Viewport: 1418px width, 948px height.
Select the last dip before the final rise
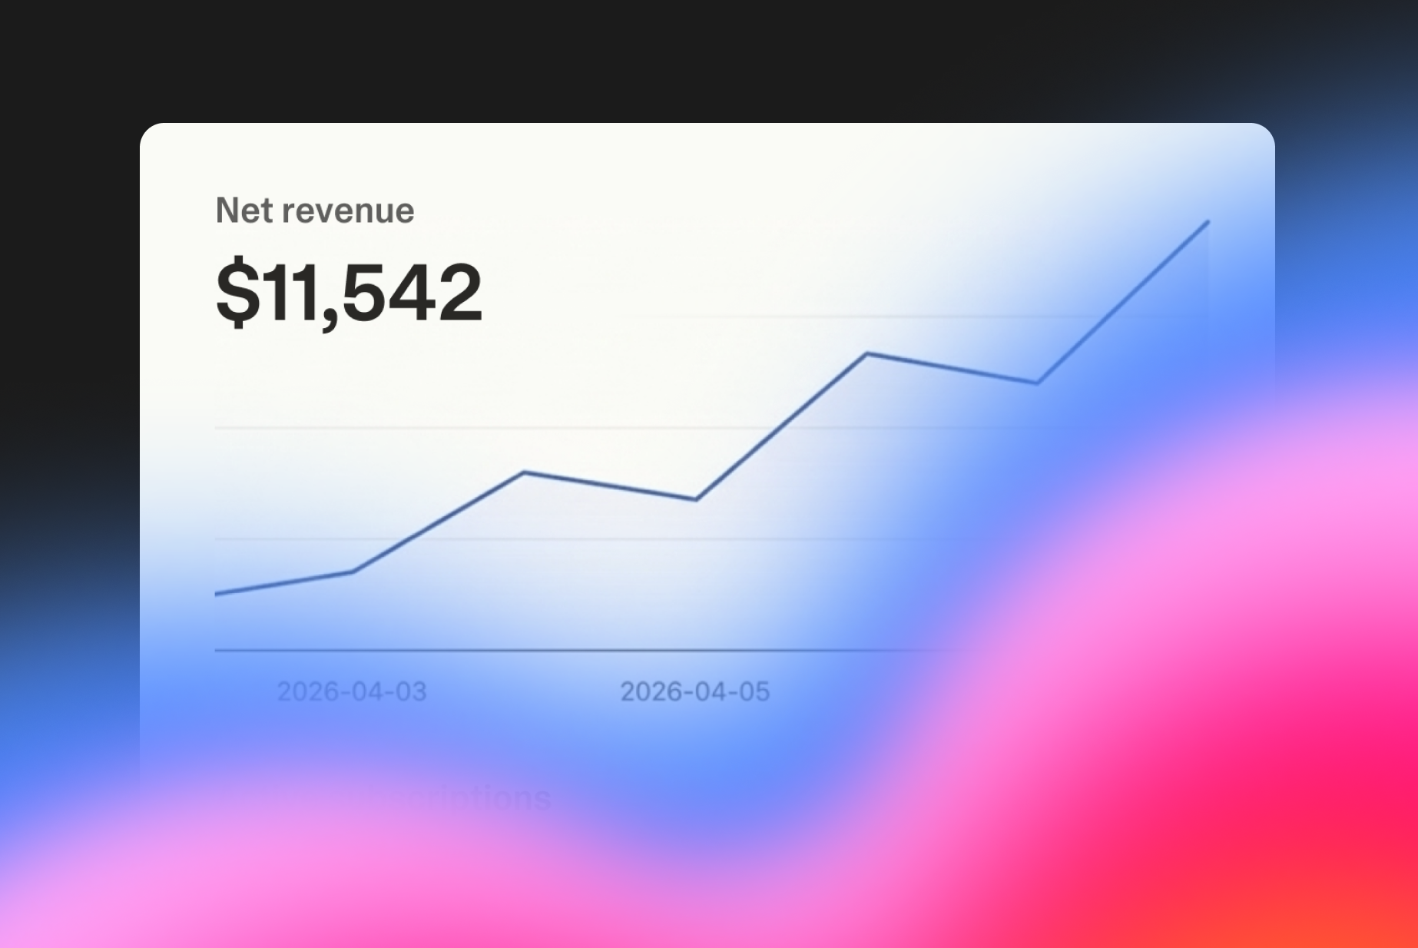point(1038,383)
